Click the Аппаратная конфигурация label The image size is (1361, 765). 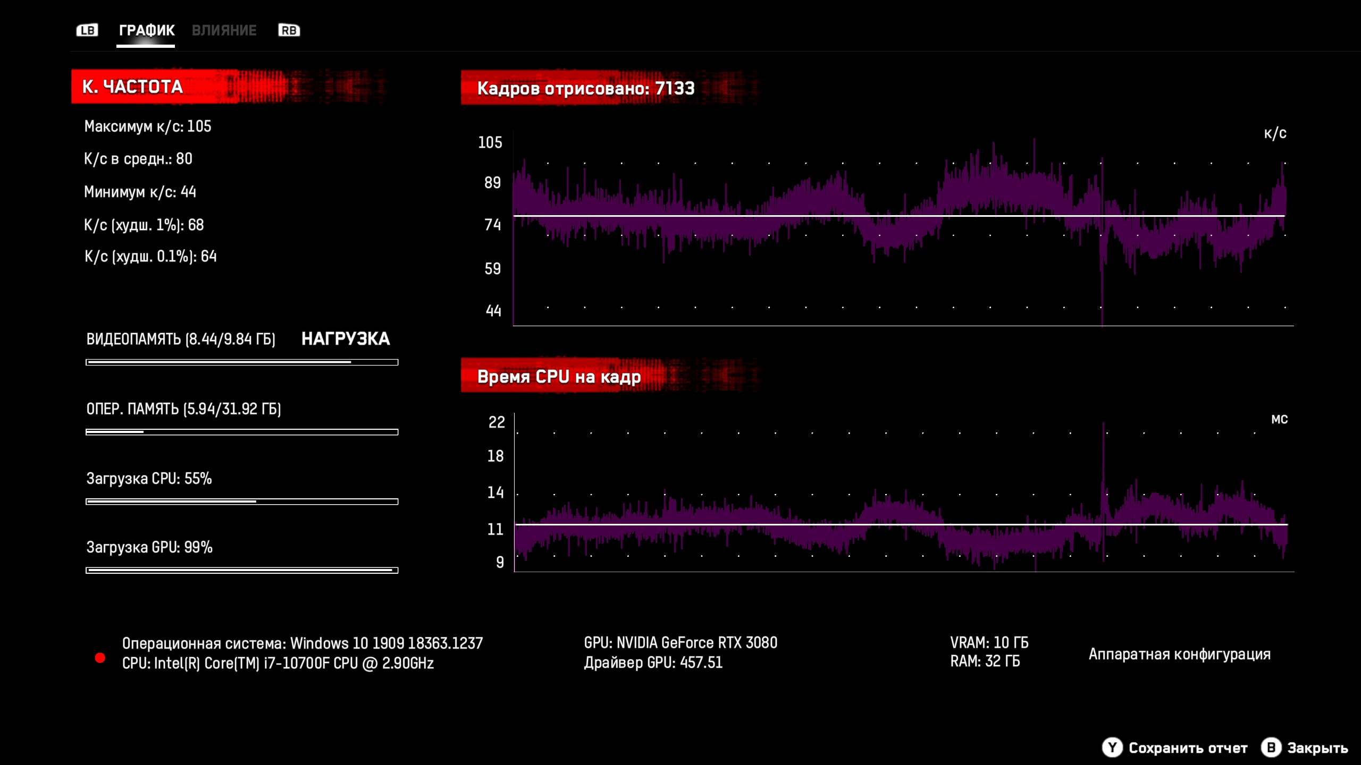point(1179,654)
